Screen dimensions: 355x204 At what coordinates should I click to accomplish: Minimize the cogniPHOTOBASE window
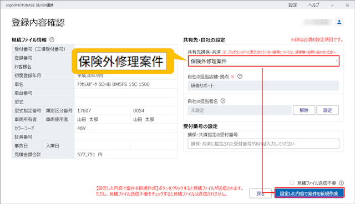click(332, 5)
